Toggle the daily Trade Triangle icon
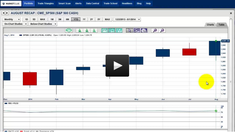235x132 pixels. click(x=94, y=30)
